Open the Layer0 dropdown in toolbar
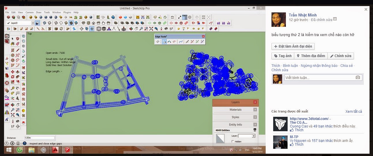Viewport: 373px width, 156px height. [33, 23]
